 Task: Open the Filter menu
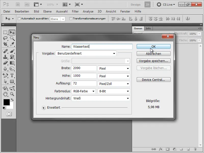75,11
